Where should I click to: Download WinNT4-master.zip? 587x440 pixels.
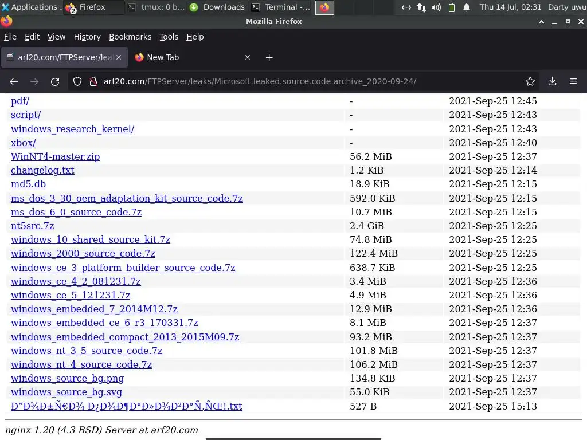click(x=56, y=157)
